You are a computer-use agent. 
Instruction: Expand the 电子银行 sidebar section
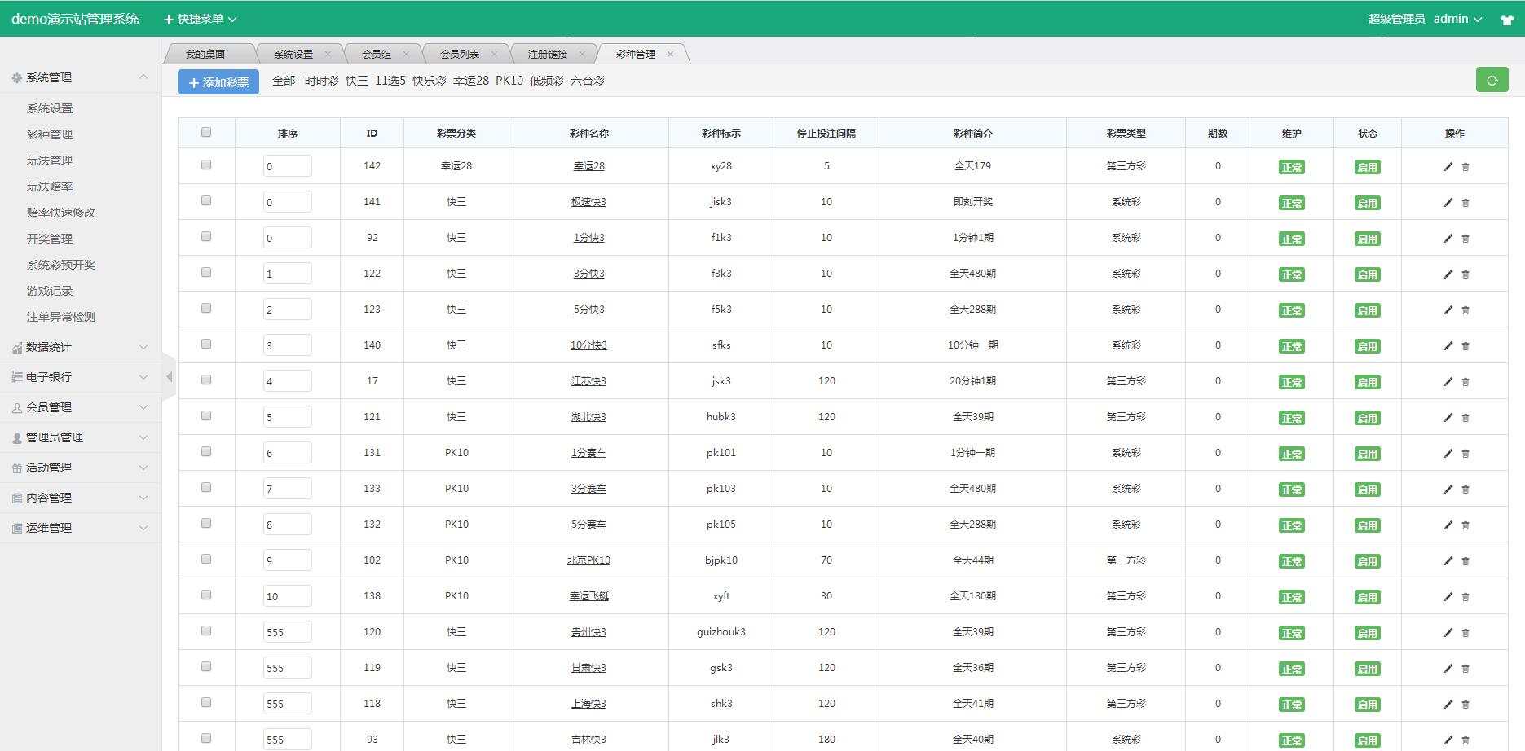pyautogui.click(x=80, y=377)
